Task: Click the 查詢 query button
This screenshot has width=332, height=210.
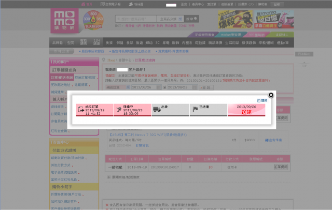Action: (x=206, y=87)
